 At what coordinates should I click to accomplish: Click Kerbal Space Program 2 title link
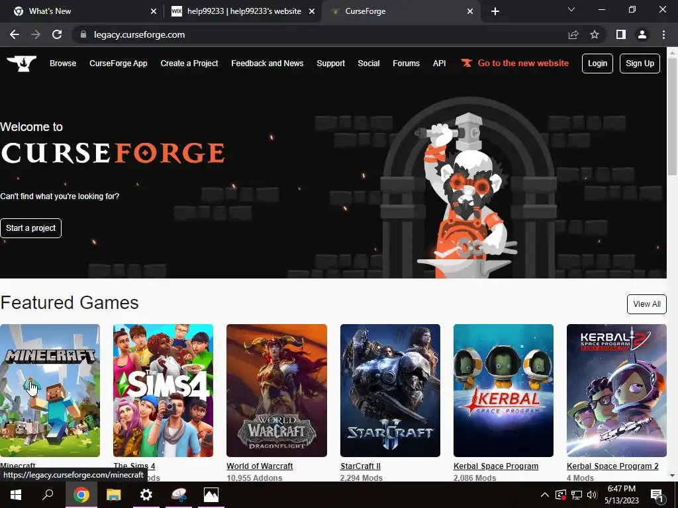tap(612, 466)
